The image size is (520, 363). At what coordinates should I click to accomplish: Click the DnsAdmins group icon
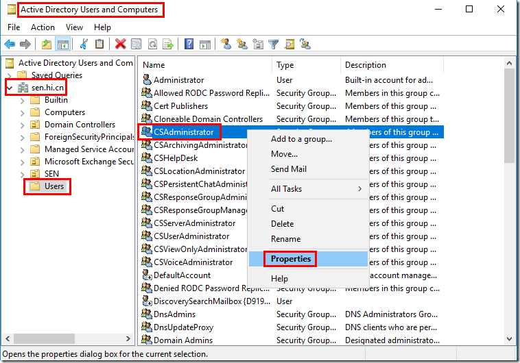point(147,314)
